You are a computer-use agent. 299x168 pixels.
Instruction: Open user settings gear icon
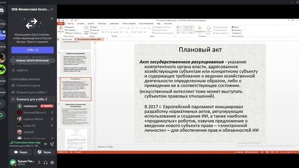coord(52,162)
